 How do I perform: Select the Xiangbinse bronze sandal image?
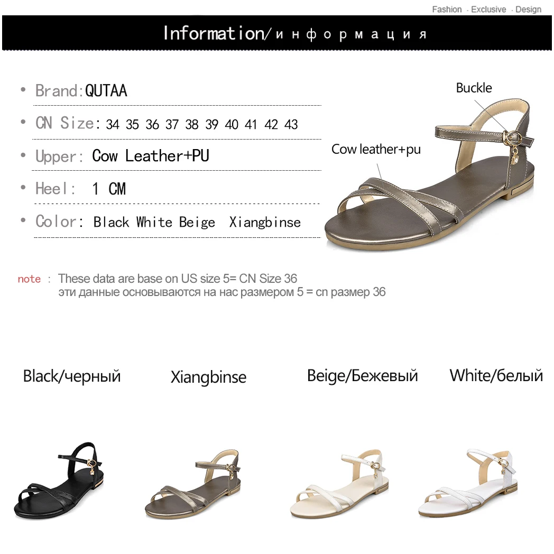193,484
